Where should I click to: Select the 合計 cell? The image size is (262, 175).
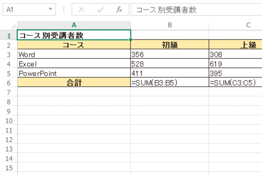(x=74, y=83)
